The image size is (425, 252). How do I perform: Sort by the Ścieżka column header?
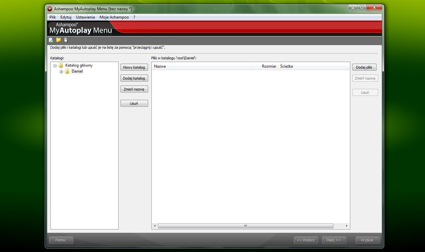314,66
